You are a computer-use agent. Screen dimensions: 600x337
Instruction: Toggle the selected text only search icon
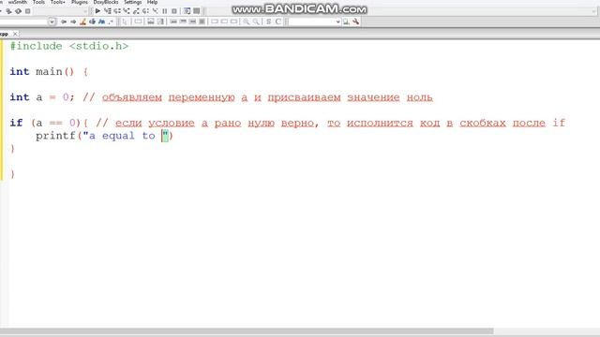click(x=92, y=22)
